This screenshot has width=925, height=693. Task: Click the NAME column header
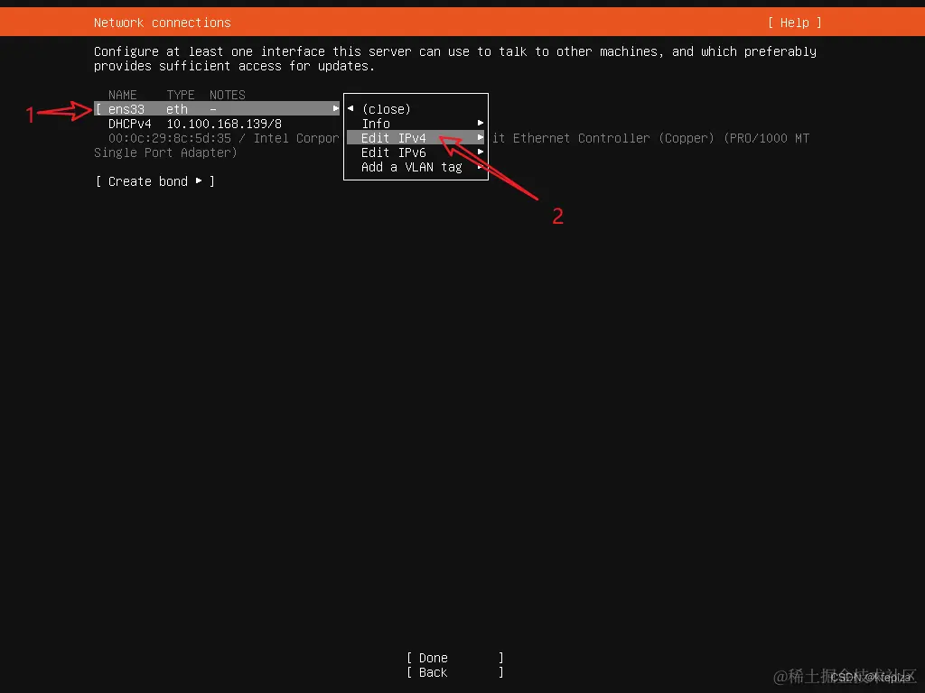(x=122, y=95)
